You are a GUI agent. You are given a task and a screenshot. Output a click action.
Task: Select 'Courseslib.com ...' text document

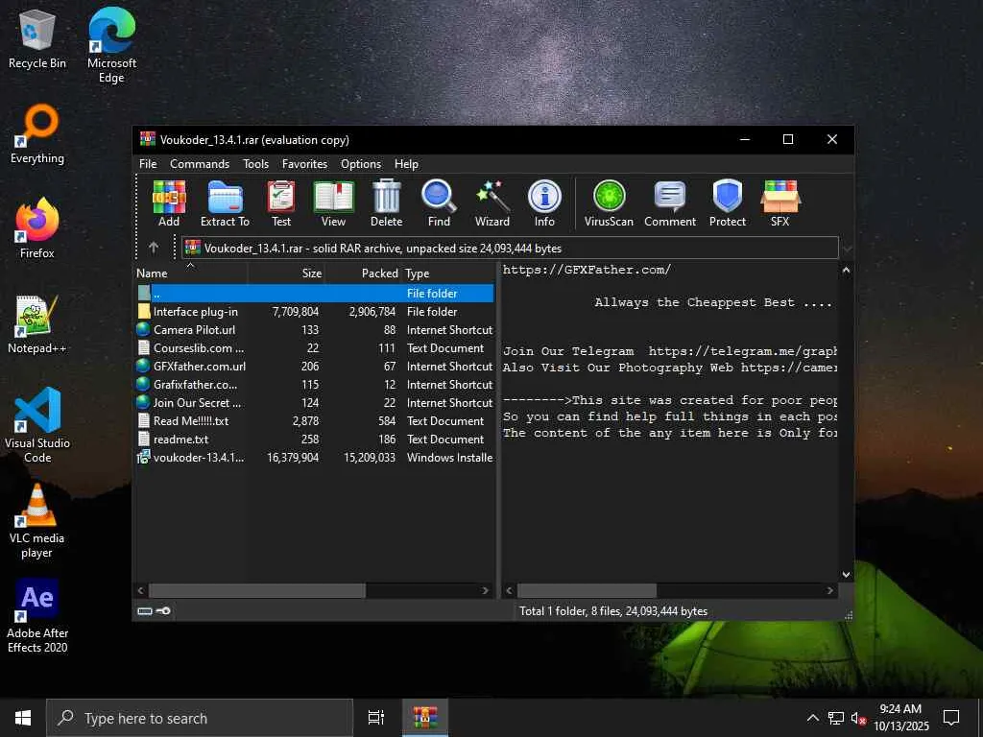315,347
